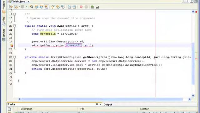Switch to the Output tab
The image size is (200, 113).
tap(108, 105)
